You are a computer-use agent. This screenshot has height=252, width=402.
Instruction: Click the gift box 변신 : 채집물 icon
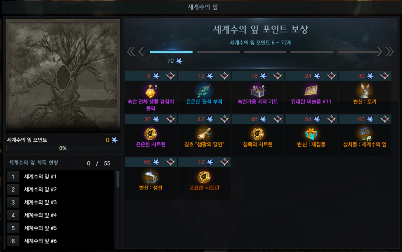[311, 134]
